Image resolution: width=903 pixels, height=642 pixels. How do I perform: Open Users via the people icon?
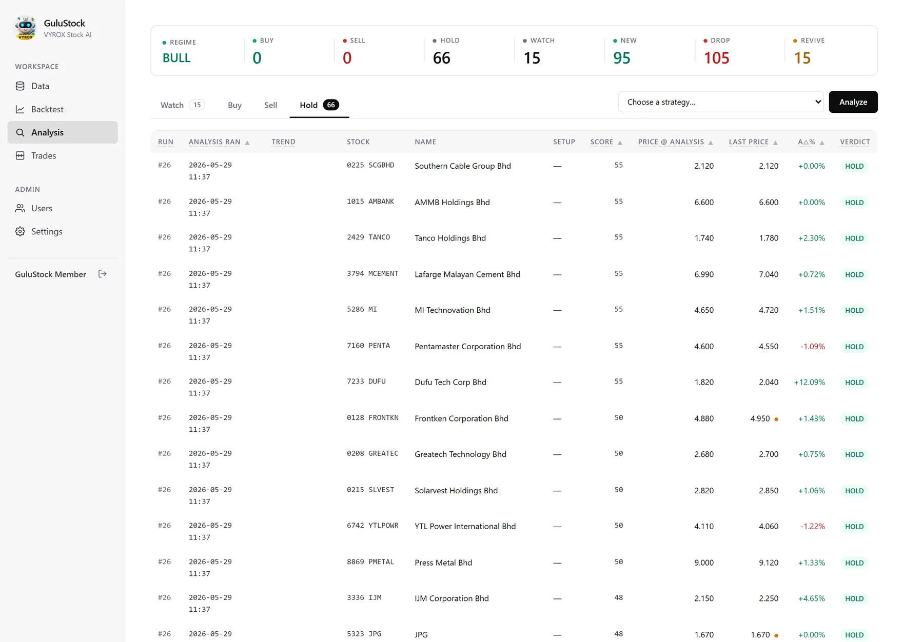pyautogui.click(x=20, y=208)
